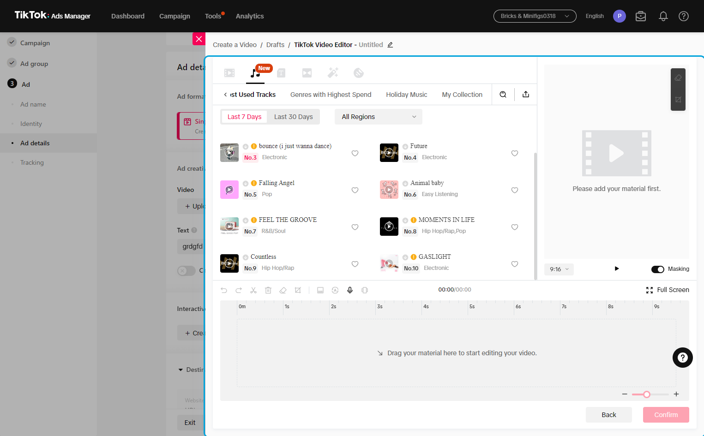Viewport: 704px width, 436px height.
Task: Click the crop icon in the preview side panel
Action: point(678,100)
